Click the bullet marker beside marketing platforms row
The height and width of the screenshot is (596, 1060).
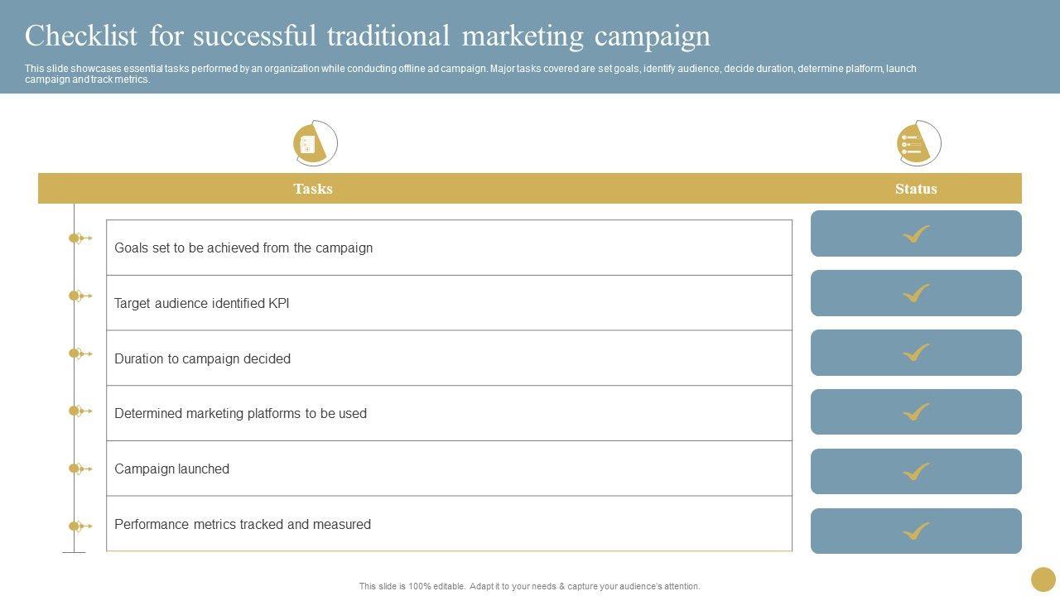point(75,411)
